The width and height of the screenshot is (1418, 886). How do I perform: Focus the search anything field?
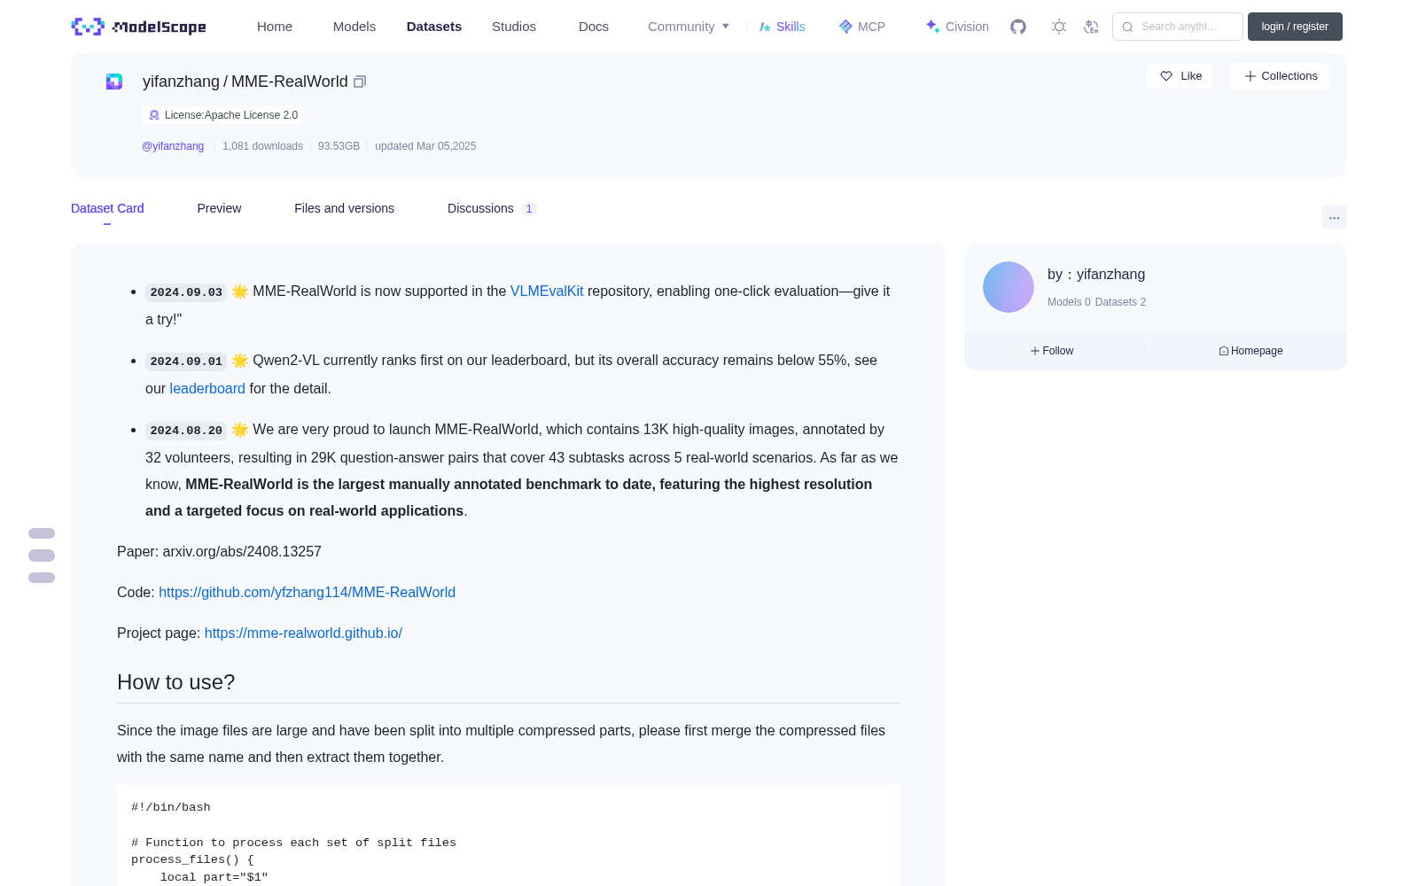[1178, 27]
